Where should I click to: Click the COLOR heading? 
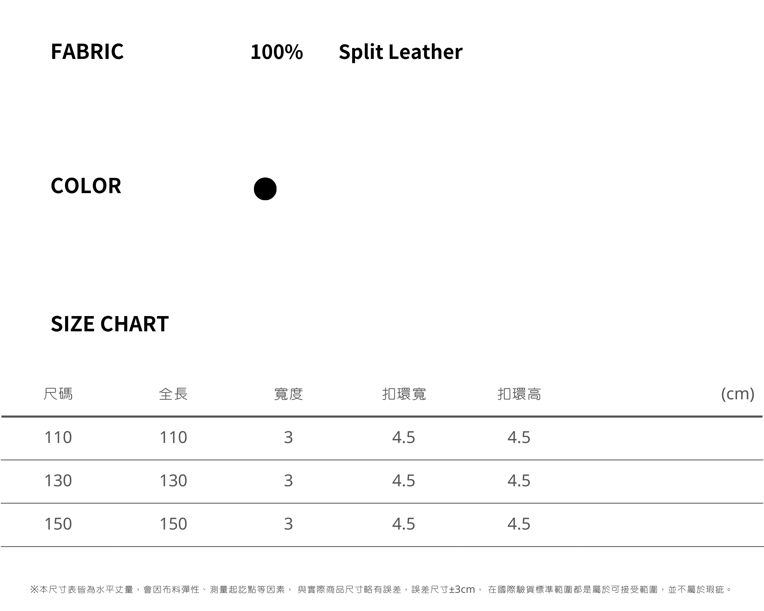click(x=86, y=186)
